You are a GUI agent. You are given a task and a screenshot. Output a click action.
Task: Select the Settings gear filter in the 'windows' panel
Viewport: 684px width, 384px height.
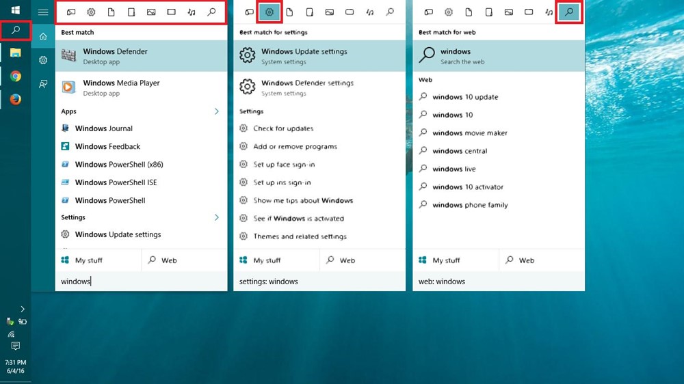[x=91, y=12]
